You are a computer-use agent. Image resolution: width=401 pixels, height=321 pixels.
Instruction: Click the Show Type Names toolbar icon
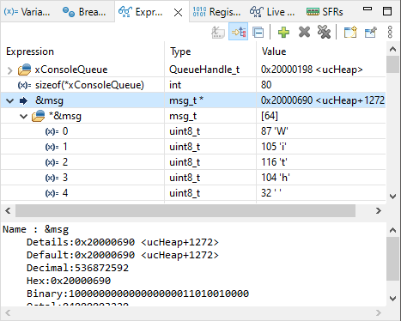tap(218, 32)
